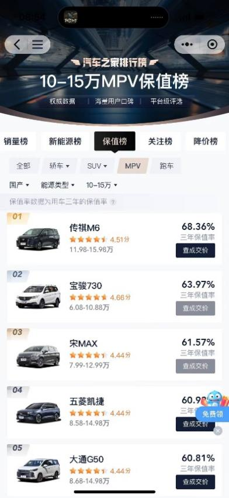The width and height of the screenshot is (229, 498).
Task: Switch to the 新能源榜 tab
Action: pyautogui.click(x=65, y=142)
